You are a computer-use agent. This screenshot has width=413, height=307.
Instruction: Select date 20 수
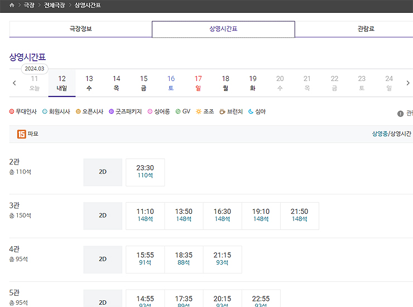click(x=280, y=83)
